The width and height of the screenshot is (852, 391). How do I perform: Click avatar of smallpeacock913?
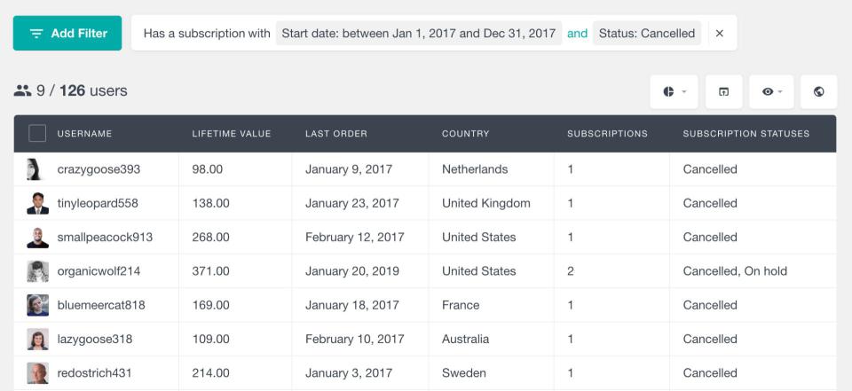[37, 238]
